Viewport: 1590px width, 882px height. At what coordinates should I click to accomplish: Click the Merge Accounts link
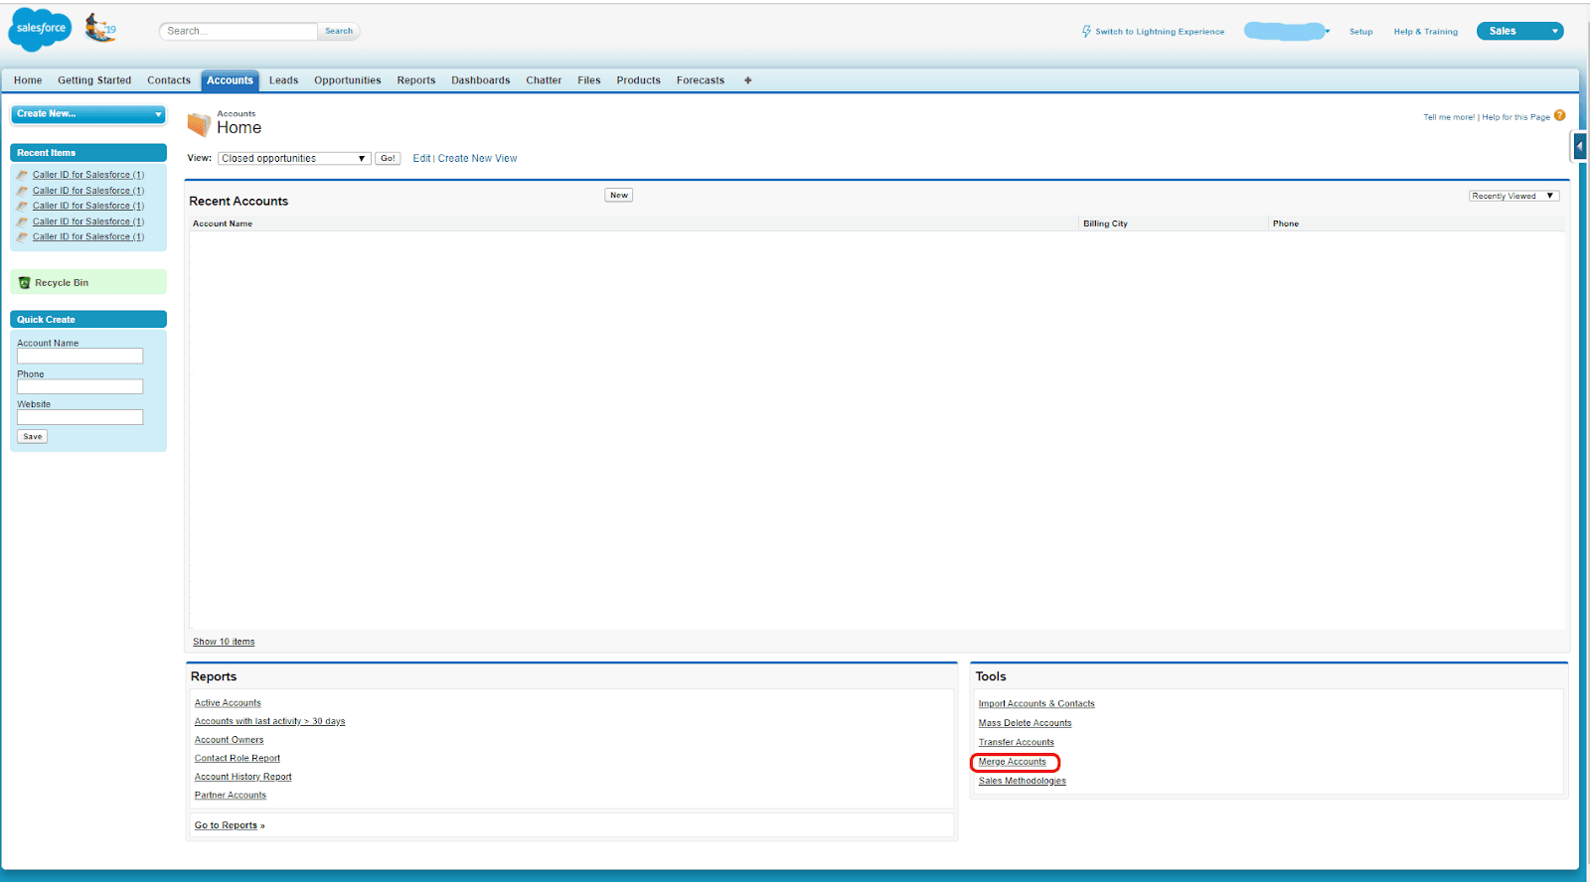(x=1012, y=762)
